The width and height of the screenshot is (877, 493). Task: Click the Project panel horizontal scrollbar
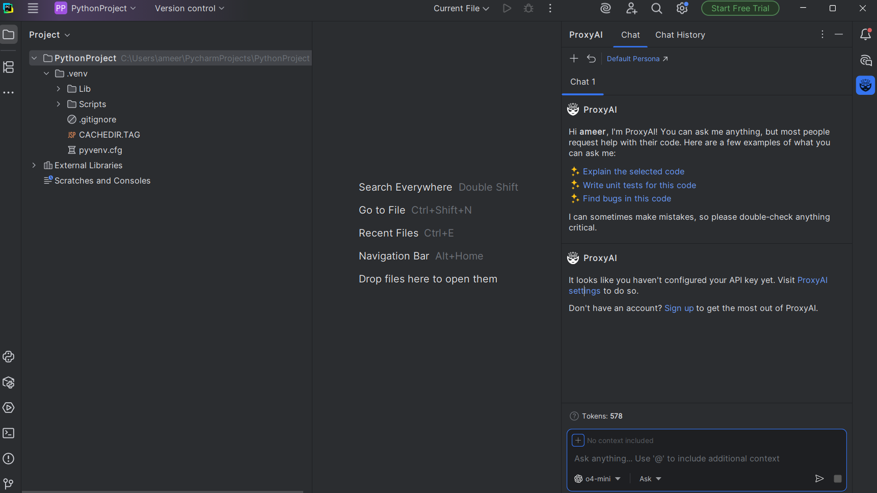point(163,491)
